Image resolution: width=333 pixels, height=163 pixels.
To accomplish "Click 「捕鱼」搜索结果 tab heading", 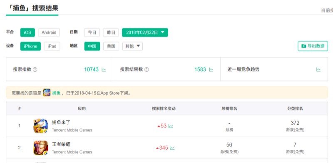I will (x=32, y=8).
